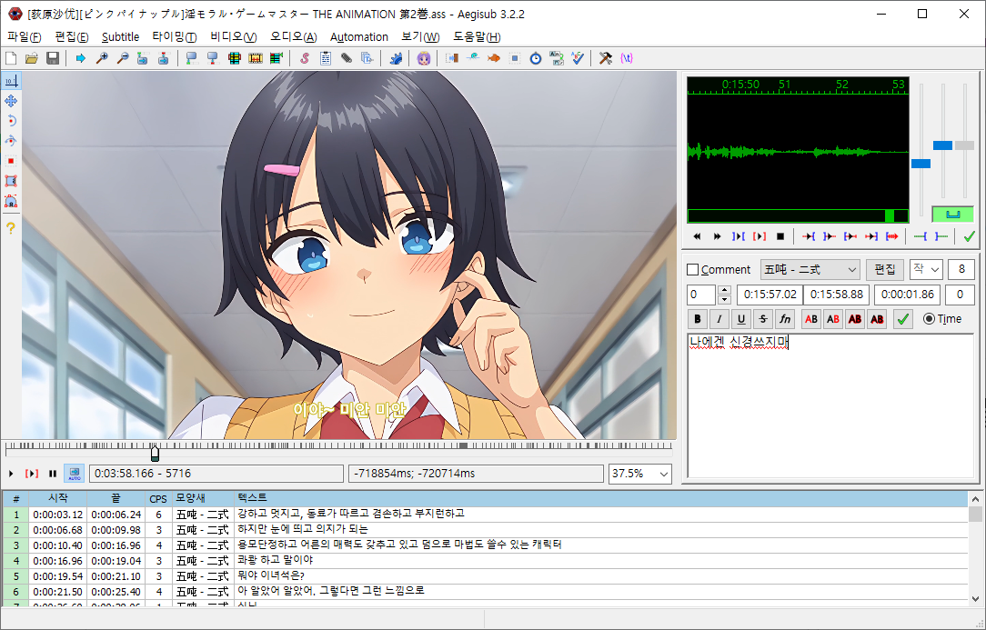The height and width of the screenshot is (630, 986).
Task: Click the audio Add lead-in icon
Action: (x=921, y=236)
